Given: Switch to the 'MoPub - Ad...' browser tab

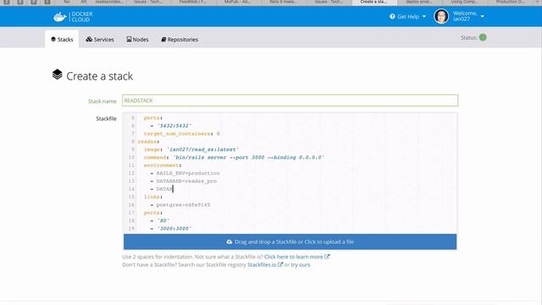Looking at the screenshot, I should pos(237,2).
